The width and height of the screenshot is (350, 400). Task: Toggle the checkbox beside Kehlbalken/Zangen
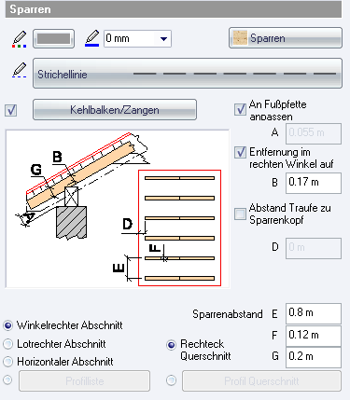coord(11,110)
